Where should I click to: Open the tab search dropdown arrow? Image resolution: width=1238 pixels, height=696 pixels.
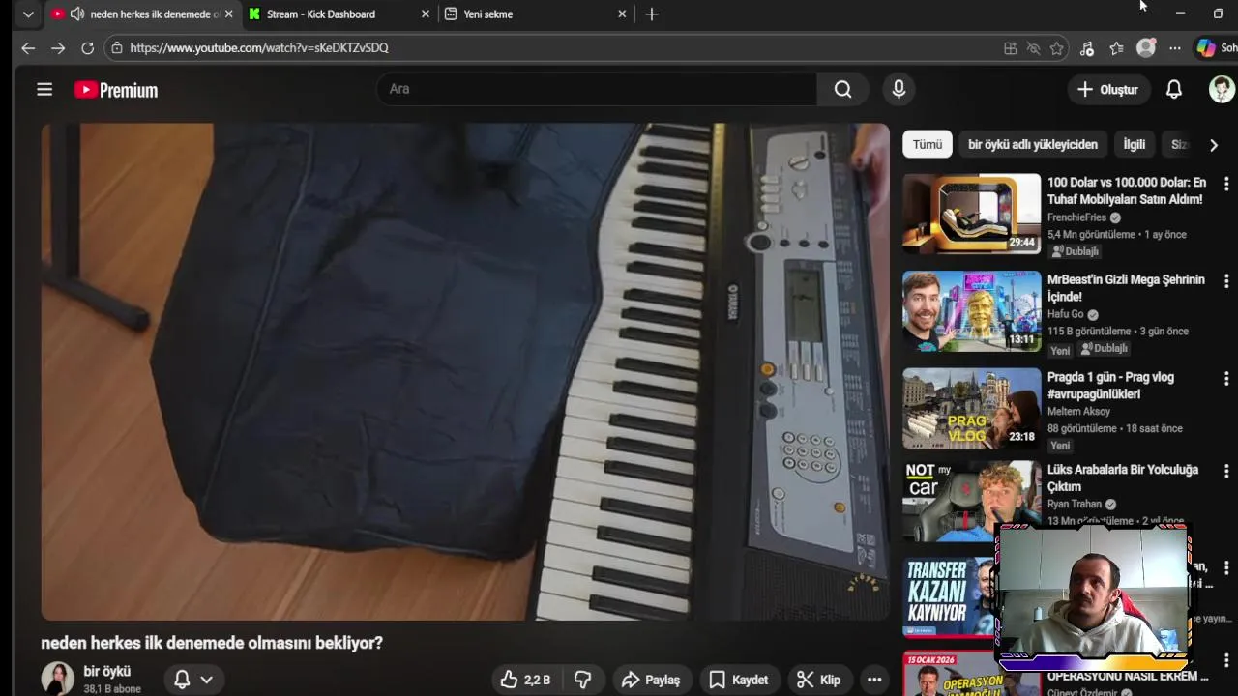tap(28, 14)
